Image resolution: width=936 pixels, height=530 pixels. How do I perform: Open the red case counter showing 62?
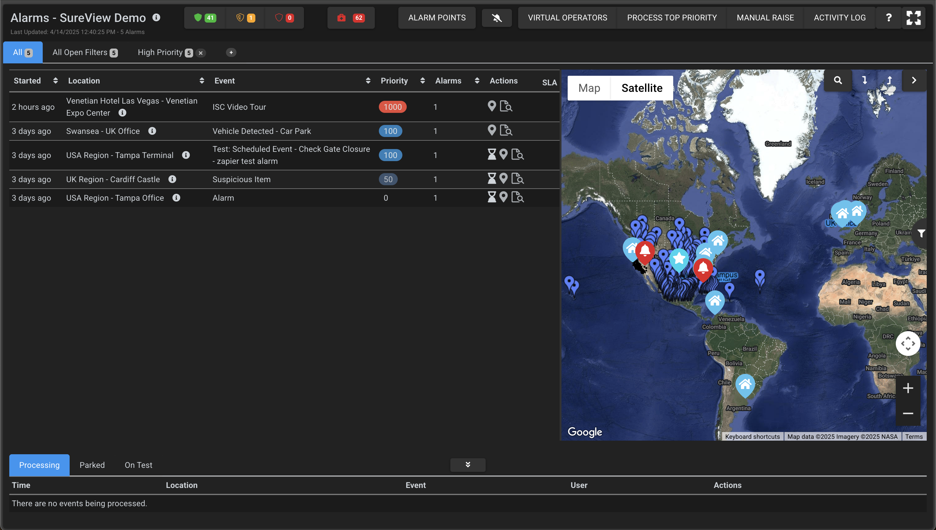351,18
